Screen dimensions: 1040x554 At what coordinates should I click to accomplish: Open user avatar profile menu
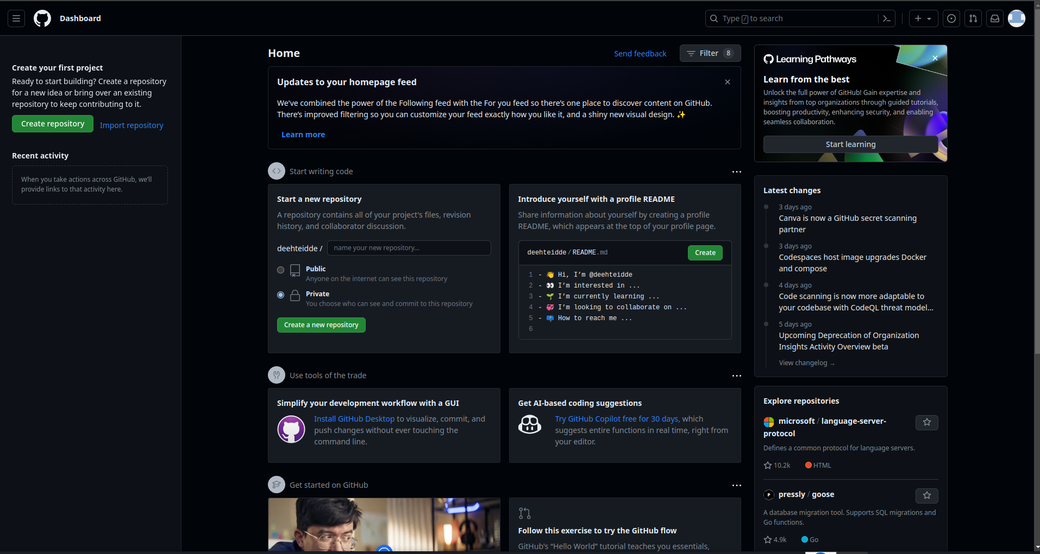pyautogui.click(x=1016, y=18)
